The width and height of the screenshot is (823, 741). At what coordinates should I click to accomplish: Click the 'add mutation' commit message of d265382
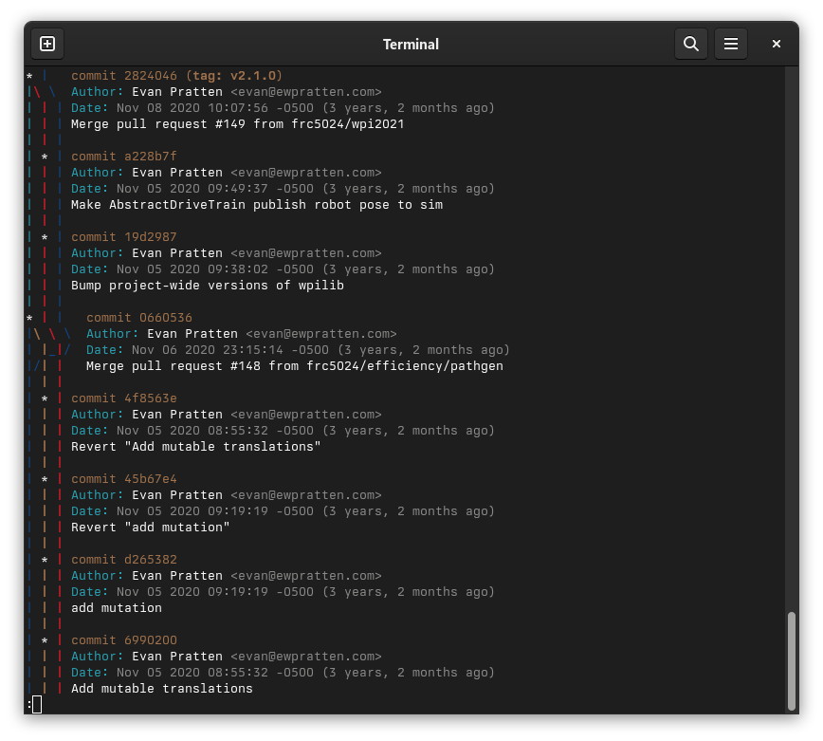117,607
